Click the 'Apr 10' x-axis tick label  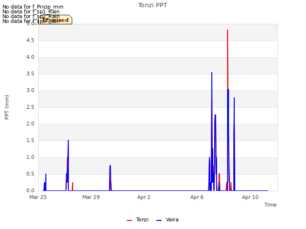pos(250,197)
